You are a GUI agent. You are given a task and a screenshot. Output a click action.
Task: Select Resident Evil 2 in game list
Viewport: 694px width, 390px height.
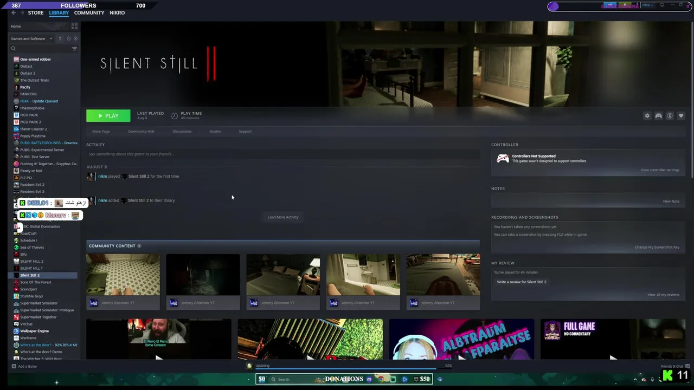point(32,185)
